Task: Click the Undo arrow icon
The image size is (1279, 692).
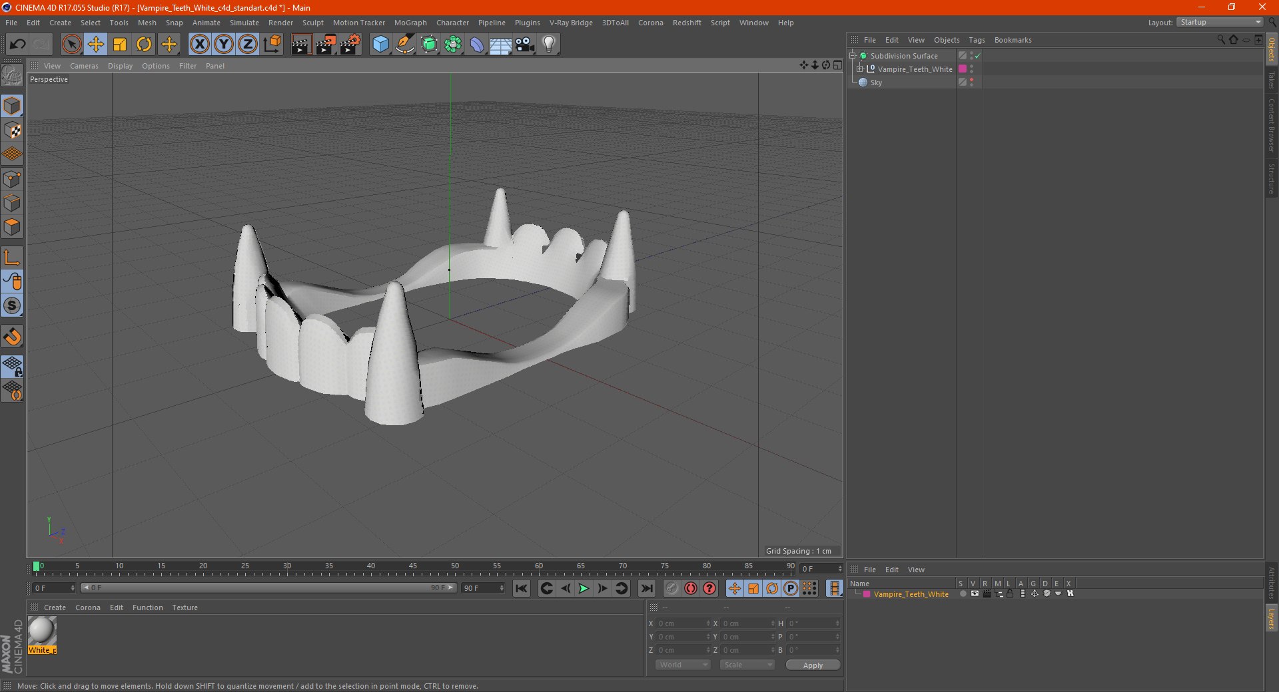Action: (x=18, y=45)
